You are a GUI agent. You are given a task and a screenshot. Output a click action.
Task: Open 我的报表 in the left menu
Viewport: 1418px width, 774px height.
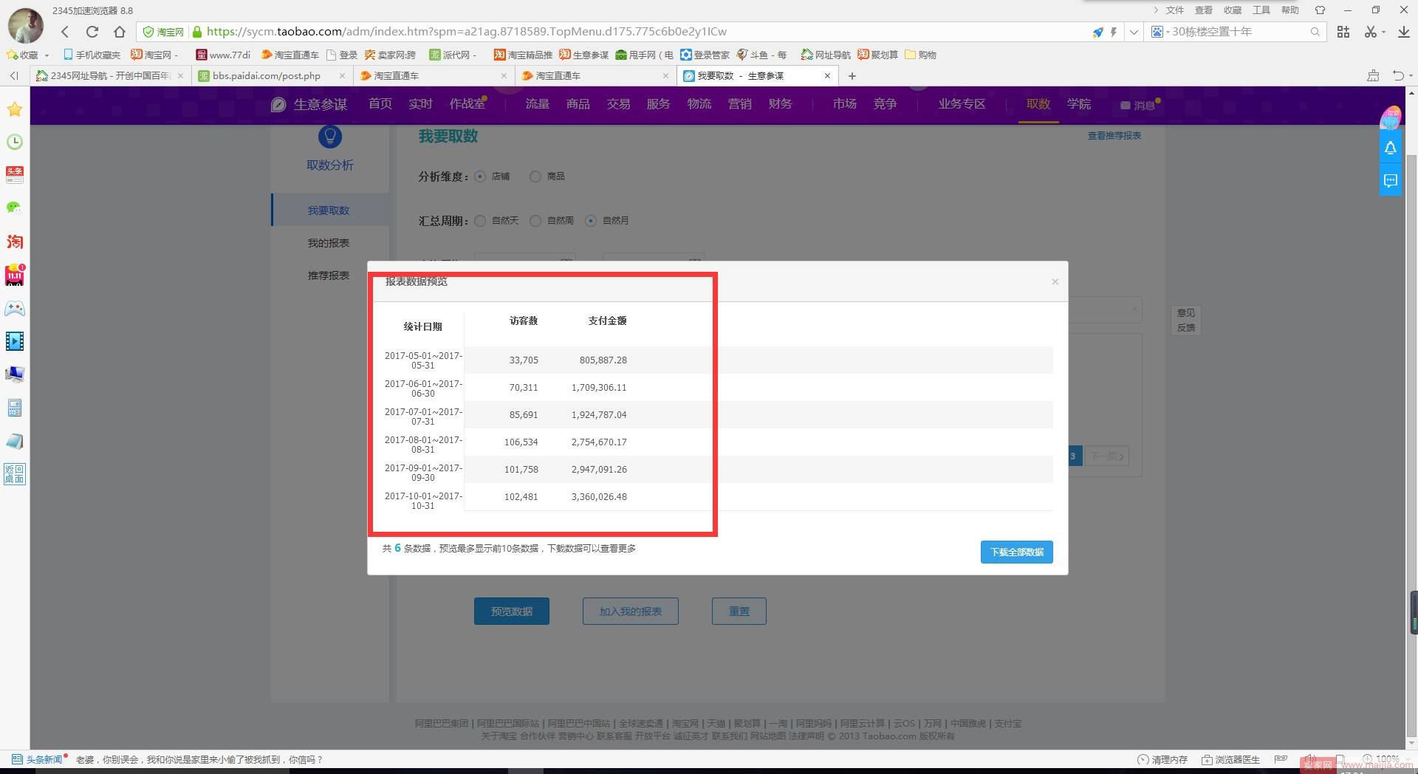[x=329, y=243]
